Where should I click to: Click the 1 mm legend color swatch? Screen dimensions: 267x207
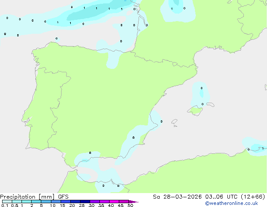(27, 202)
